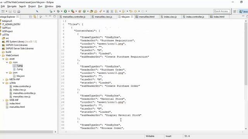The height and width of the screenshot is (139, 248).
Task: Switch to the Java perspective button
Action: pyautogui.click(x=243, y=11)
